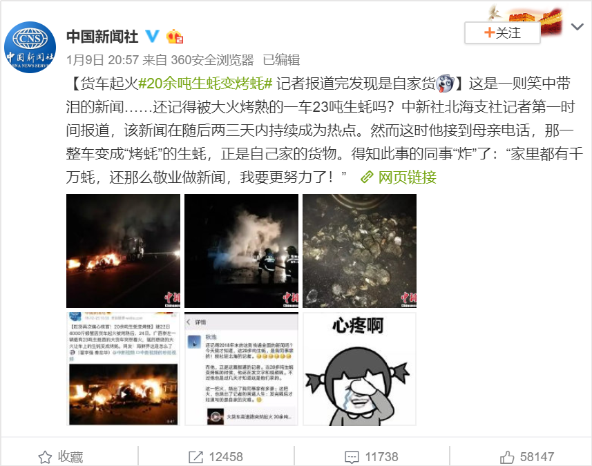
Task: Open the 心疼啊 crying cartoon thumbnail
Action: 359,369
